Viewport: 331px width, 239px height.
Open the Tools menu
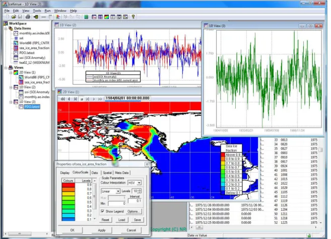click(37, 11)
